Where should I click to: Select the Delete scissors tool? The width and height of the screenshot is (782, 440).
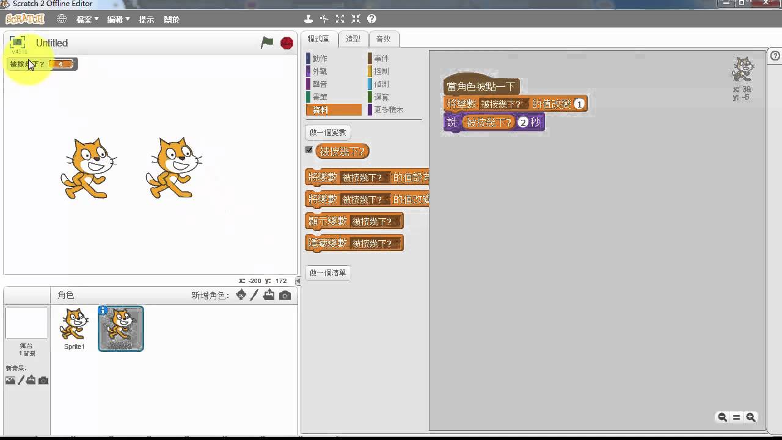coord(324,19)
